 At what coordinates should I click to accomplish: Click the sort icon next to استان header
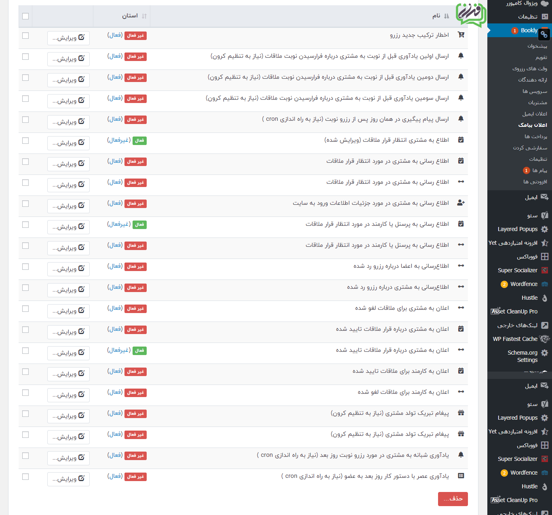point(144,16)
